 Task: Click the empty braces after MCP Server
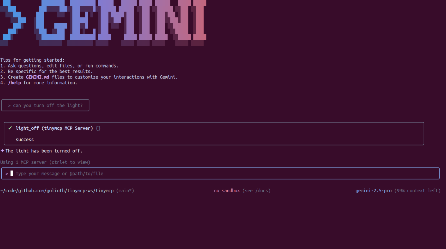98,128
